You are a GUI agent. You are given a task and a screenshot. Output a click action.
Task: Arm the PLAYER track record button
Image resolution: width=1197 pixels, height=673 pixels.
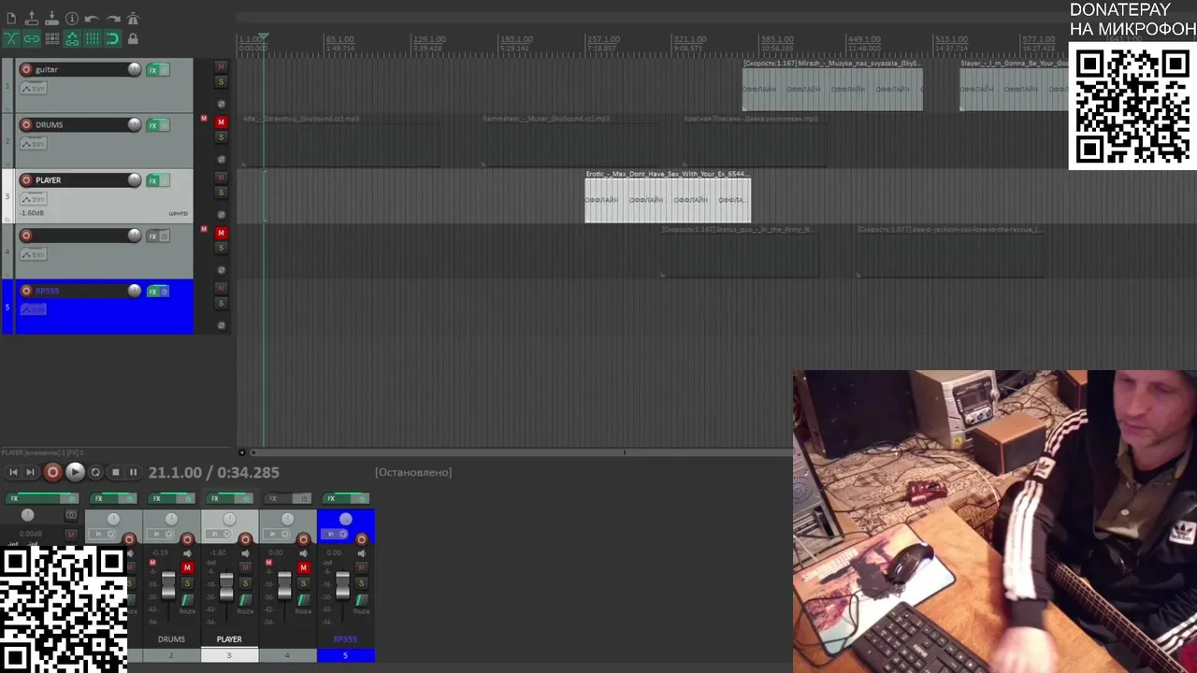(26, 179)
